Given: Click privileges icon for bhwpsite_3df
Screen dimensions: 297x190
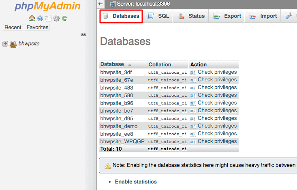Looking at the screenshot, I should (193, 73).
